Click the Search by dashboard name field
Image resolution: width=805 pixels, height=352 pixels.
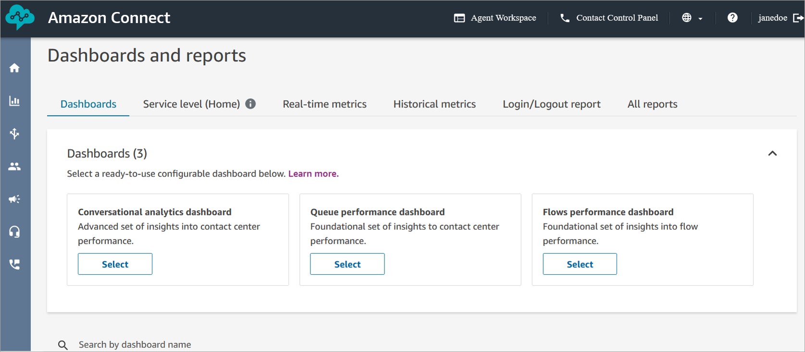pyautogui.click(x=135, y=344)
